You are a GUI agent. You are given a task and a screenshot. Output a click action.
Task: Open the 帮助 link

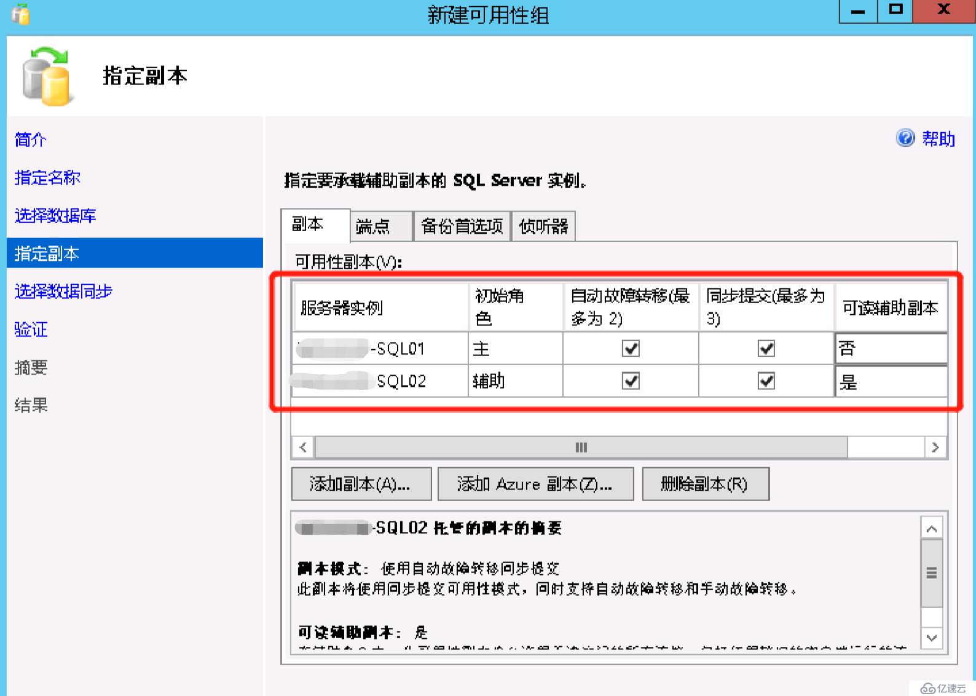click(939, 139)
